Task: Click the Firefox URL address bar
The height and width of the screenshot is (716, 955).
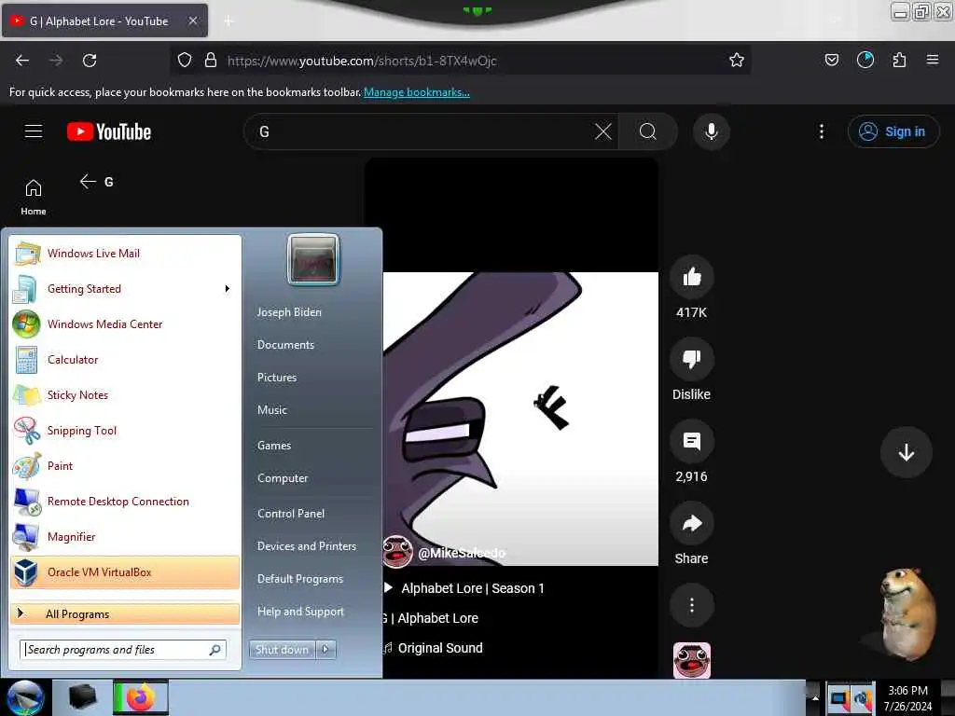Action: (460, 61)
